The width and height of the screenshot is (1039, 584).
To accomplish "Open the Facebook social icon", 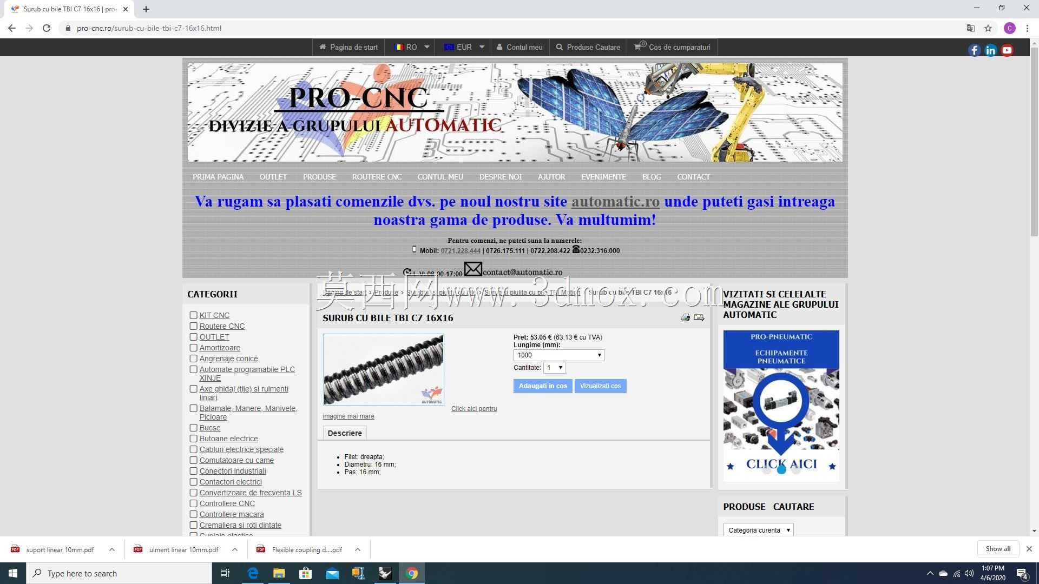I will pos(974,50).
